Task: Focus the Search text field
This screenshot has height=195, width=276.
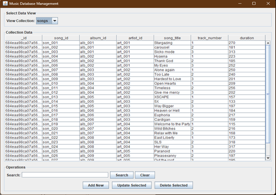Action: [x=65, y=175]
